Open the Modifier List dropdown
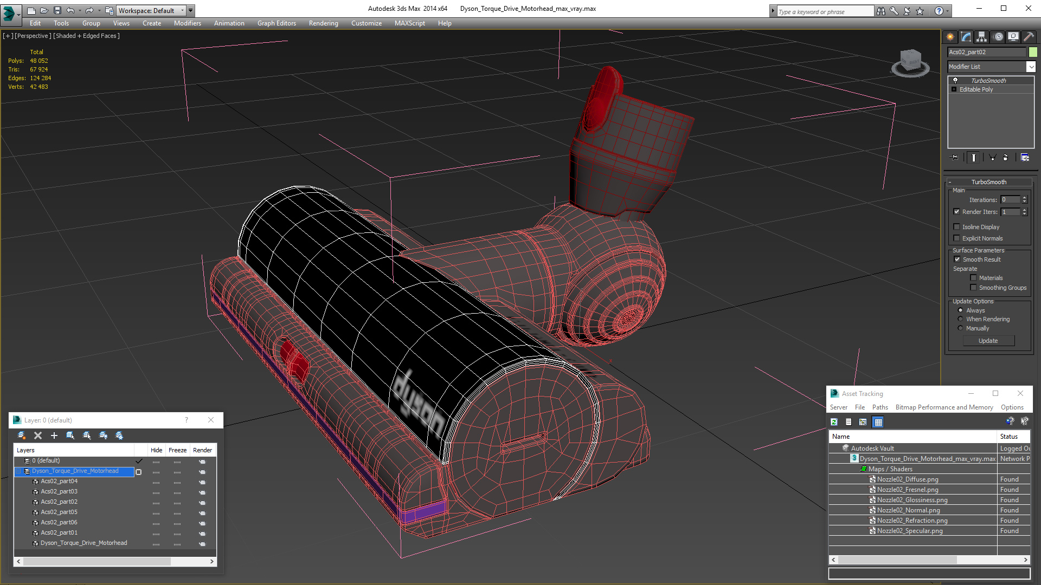This screenshot has width=1041, height=585. pos(1031,67)
